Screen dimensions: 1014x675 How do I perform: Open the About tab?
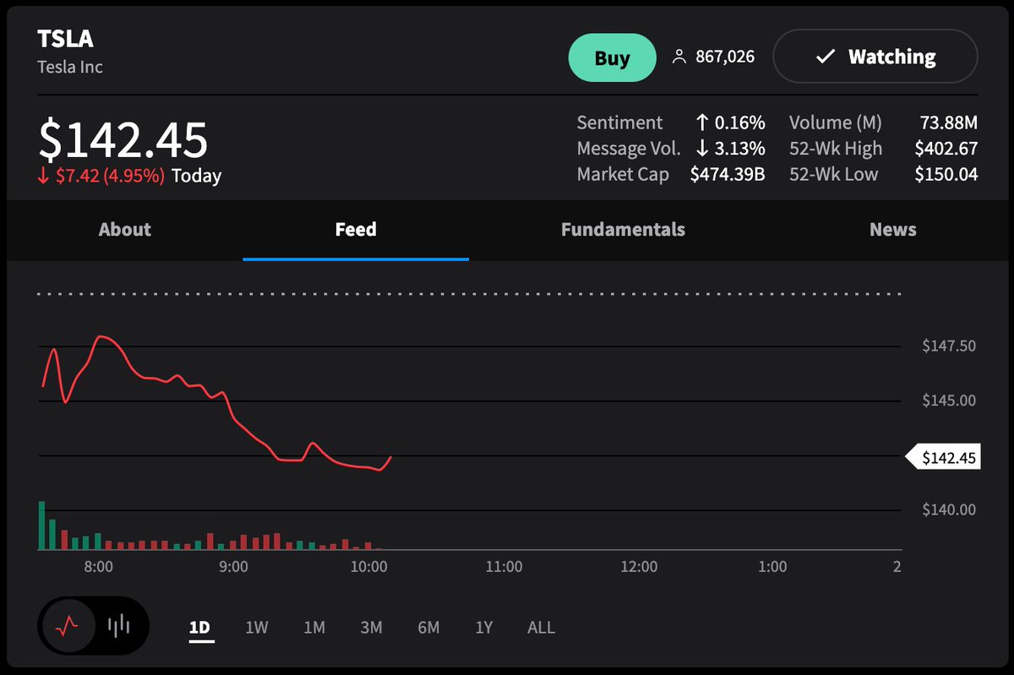[125, 230]
